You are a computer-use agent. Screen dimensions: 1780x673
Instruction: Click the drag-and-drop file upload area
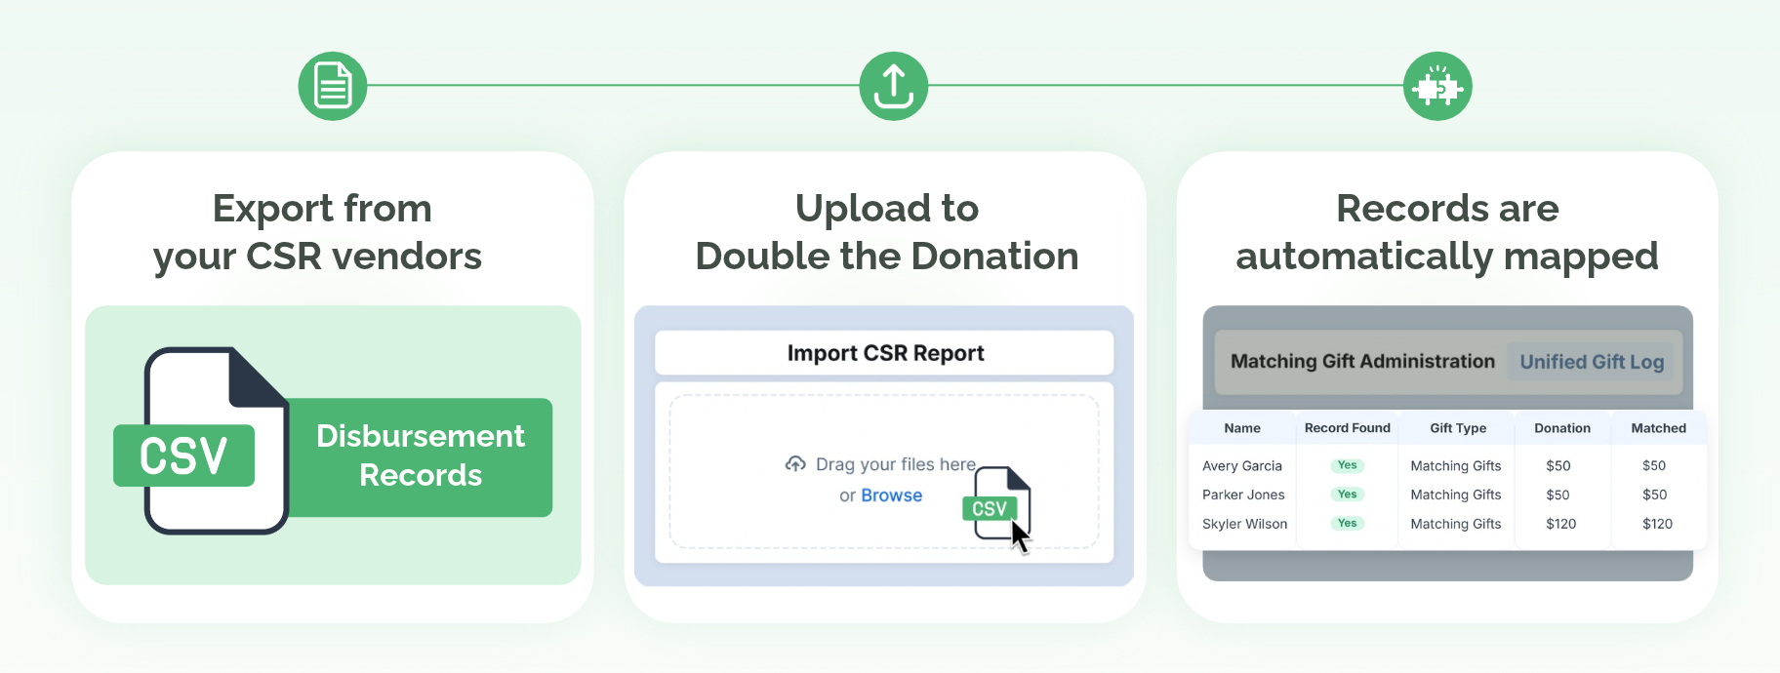click(x=884, y=471)
